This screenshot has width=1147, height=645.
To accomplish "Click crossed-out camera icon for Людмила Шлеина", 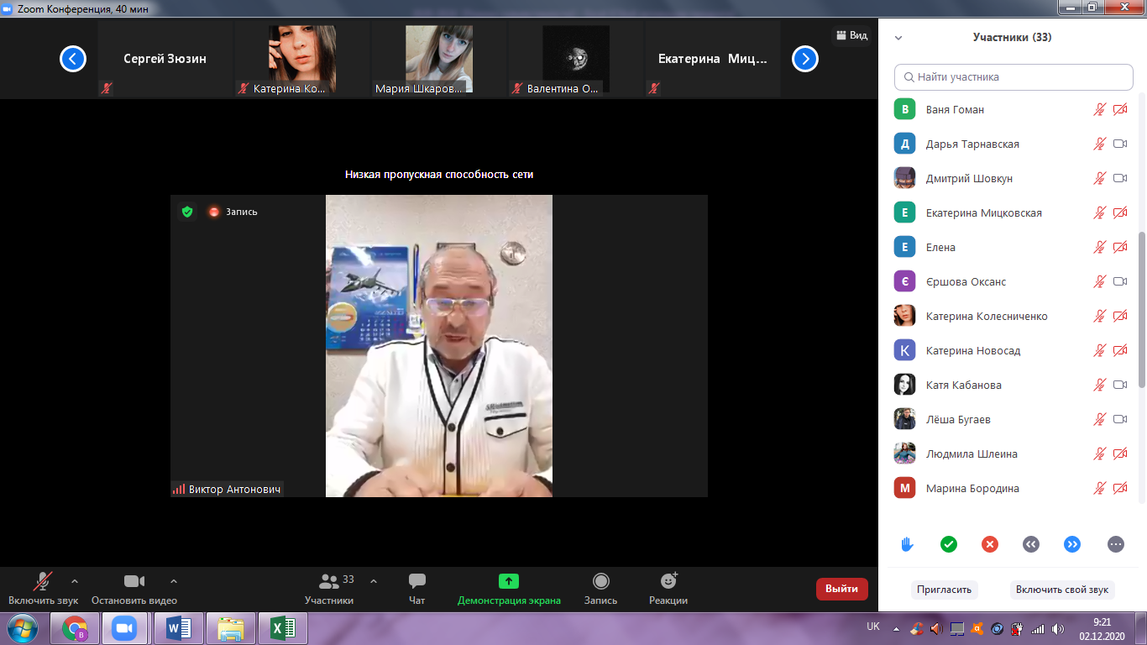I will (x=1120, y=454).
